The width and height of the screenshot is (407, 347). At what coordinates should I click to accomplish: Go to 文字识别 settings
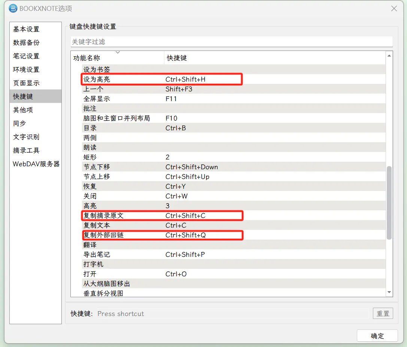(x=35, y=137)
